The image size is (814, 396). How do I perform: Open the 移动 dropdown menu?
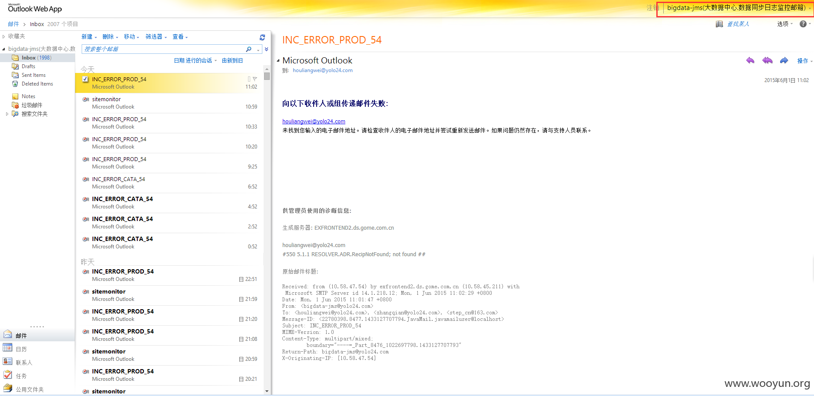[132, 37]
